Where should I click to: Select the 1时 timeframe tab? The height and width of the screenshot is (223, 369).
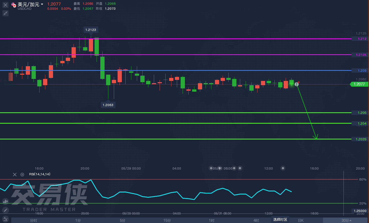coord(212,220)
